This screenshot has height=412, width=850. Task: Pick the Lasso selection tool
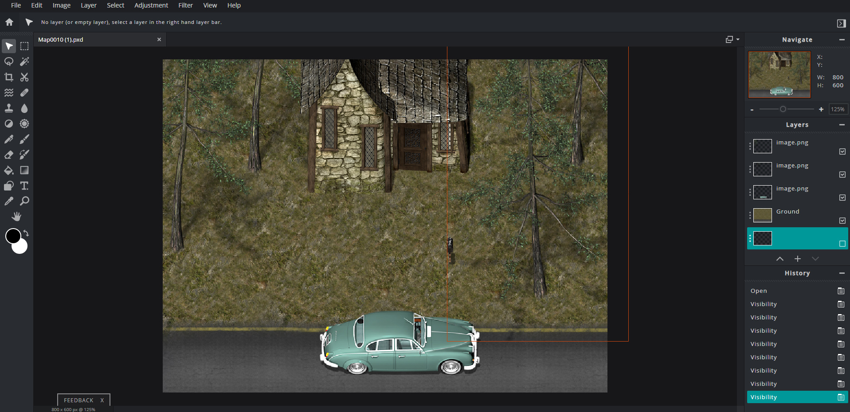point(9,62)
